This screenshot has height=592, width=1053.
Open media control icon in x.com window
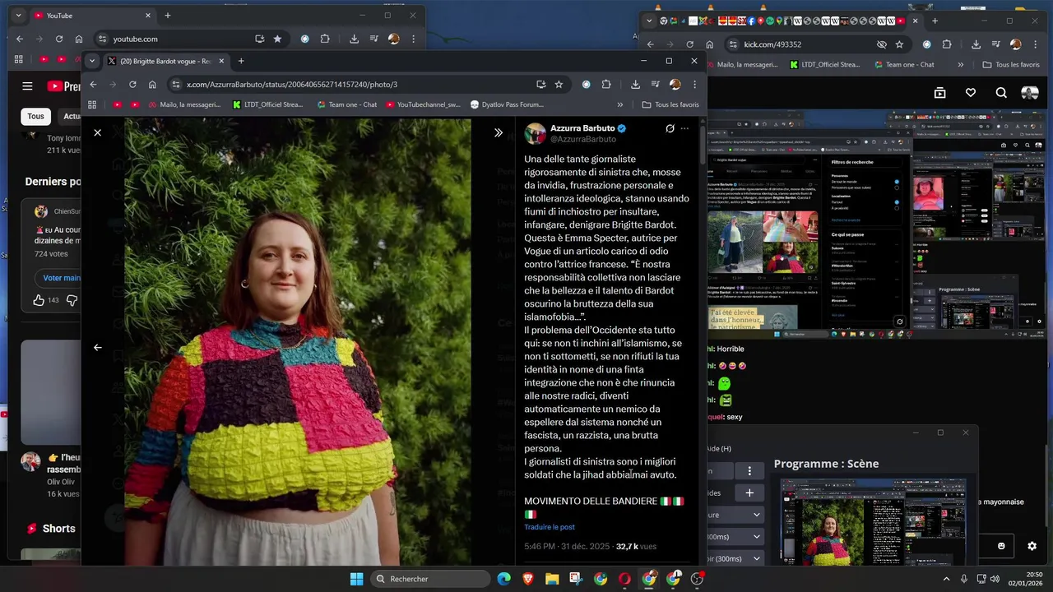(655, 84)
